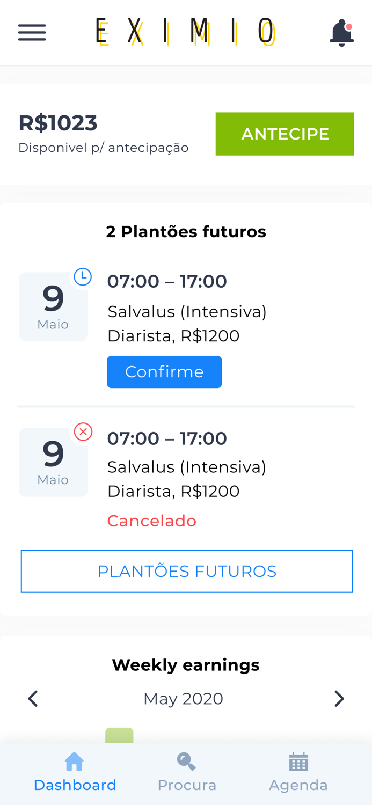372x805 pixels.
Task: Go to previous month in Weekly earnings
Action: click(33, 698)
